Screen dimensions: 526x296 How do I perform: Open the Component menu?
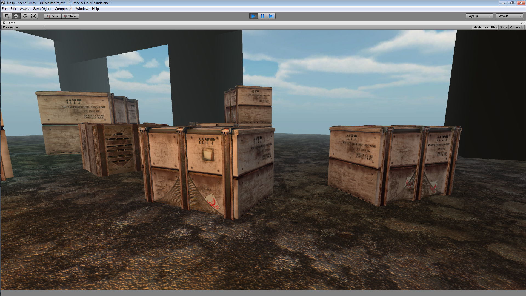tap(63, 9)
